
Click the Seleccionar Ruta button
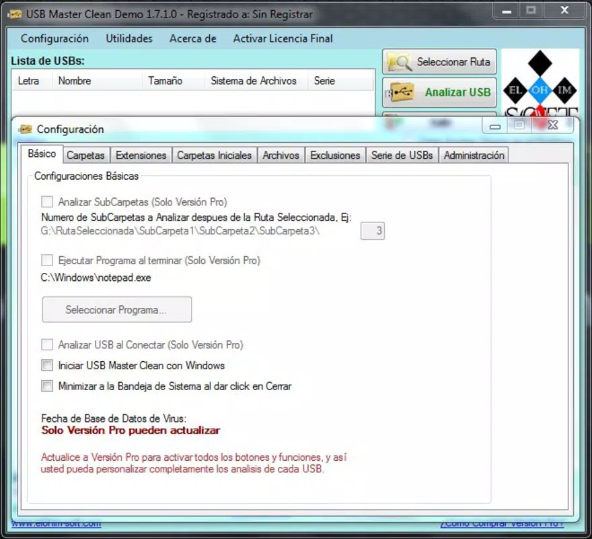pos(439,62)
